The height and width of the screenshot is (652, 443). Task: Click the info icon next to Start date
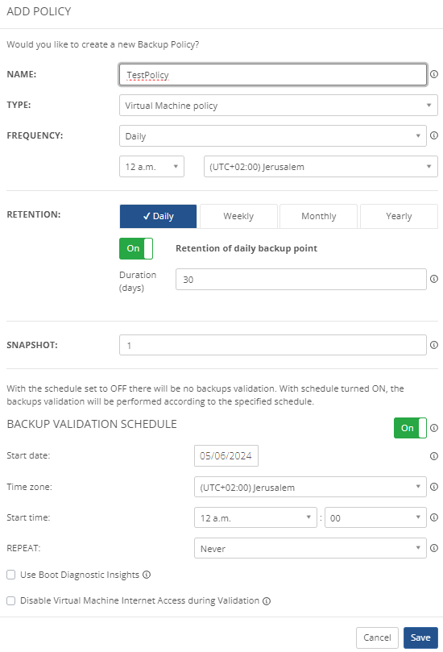coord(434,456)
